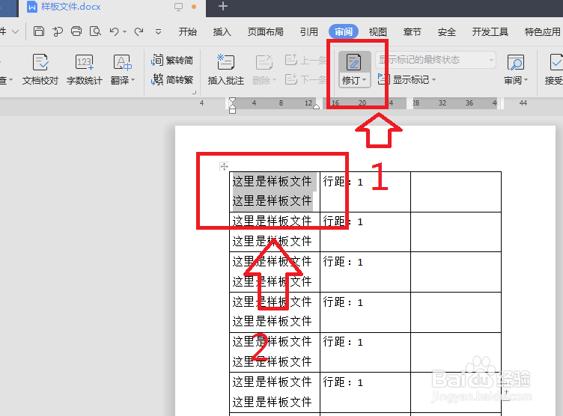Click the 审阅 review pane icon
563x416 pixels.
[516, 62]
